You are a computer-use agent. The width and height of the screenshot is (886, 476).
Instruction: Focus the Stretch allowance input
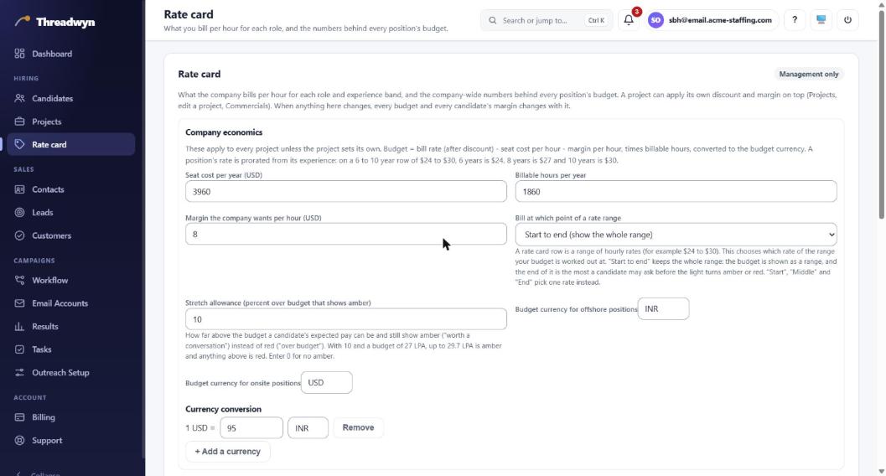click(346, 319)
